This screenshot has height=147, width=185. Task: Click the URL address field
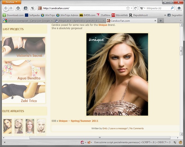tap(84, 8)
